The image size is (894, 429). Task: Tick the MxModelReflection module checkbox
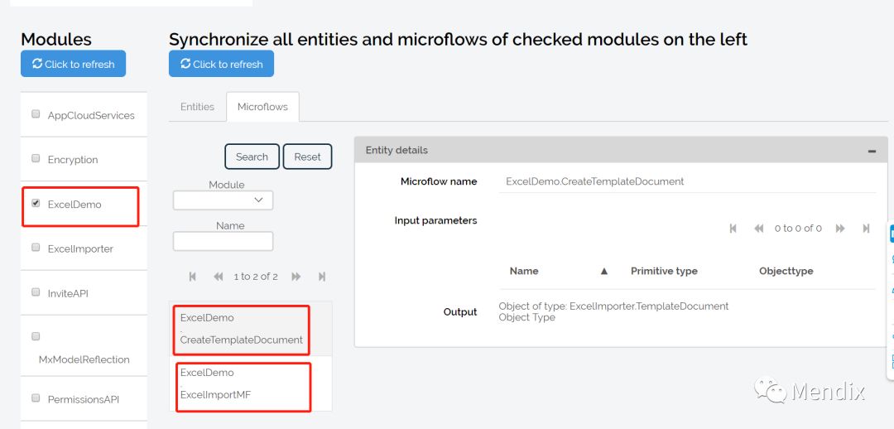coord(36,336)
